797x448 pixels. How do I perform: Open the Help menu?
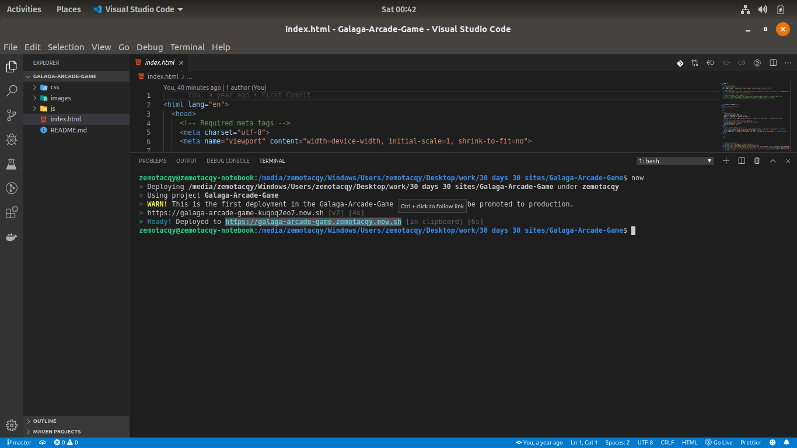pyautogui.click(x=221, y=47)
